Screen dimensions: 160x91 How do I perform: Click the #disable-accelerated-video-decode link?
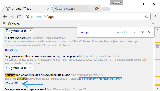101,79
